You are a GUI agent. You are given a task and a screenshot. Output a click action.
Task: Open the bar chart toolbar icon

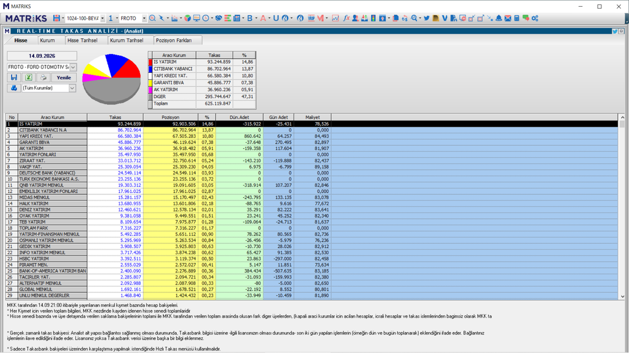click(x=174, y=18)
